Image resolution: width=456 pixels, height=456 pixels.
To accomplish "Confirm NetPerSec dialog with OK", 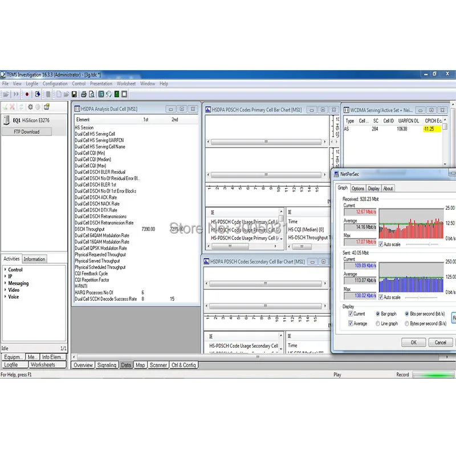I will tap(413, 343).
